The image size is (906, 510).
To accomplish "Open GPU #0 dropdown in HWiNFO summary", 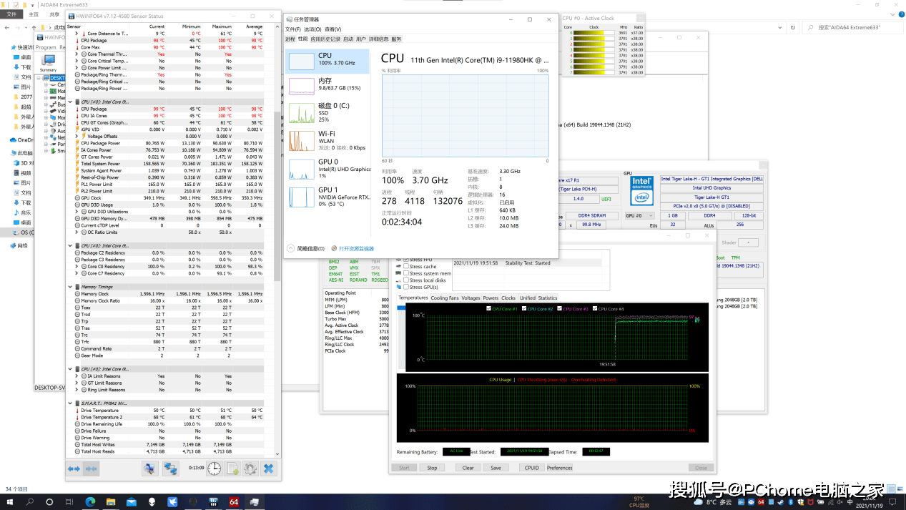I will pos(640,215).
